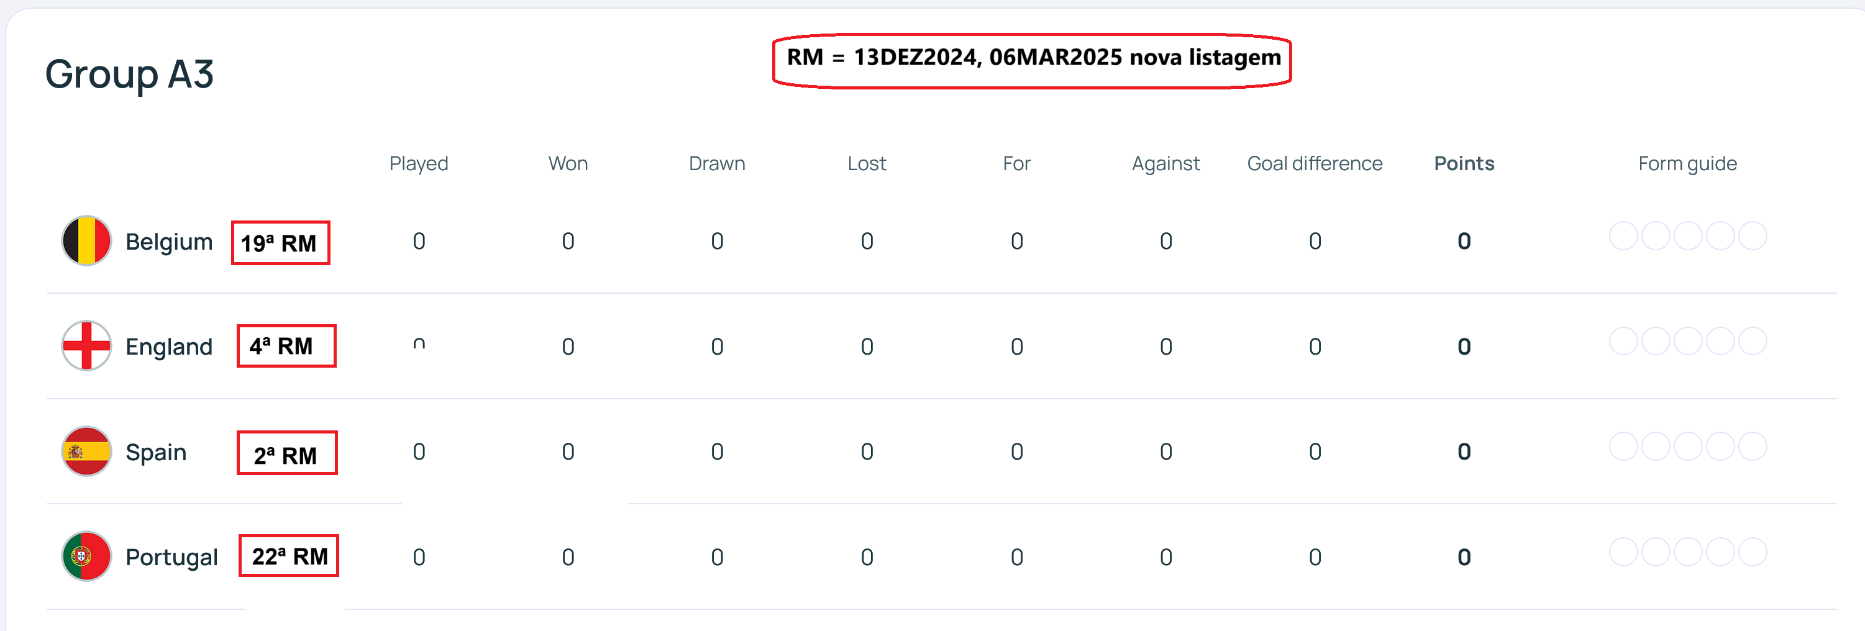
Task: Click Spain's middle form guide circle
Action: [x=1689, y=447]
